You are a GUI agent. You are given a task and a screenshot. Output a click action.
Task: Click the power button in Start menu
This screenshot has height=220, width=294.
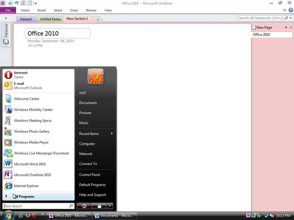84,206
